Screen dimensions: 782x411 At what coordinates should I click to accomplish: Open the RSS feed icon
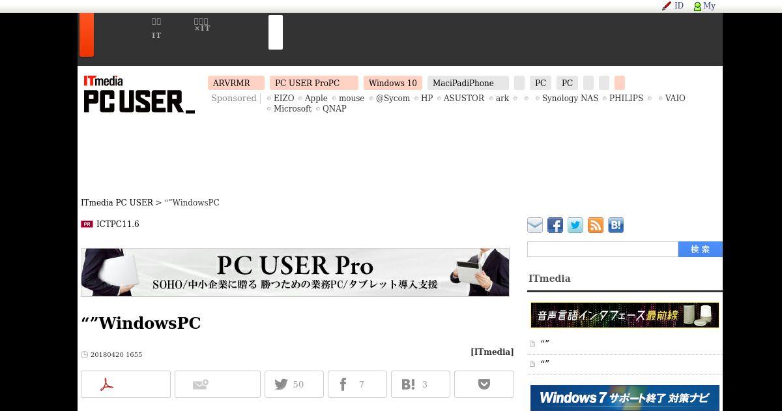[x=596, y=225]
